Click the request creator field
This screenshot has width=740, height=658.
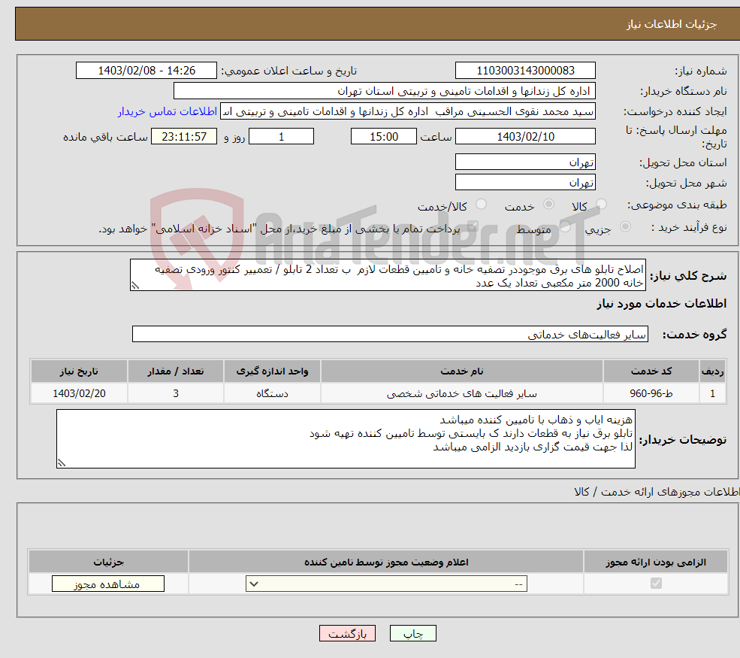point(408,111)
